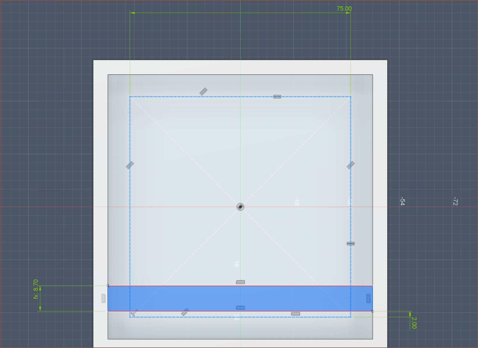
Task: Select parallel constraint glyph on right dashed edge
Action: [350, 165]
